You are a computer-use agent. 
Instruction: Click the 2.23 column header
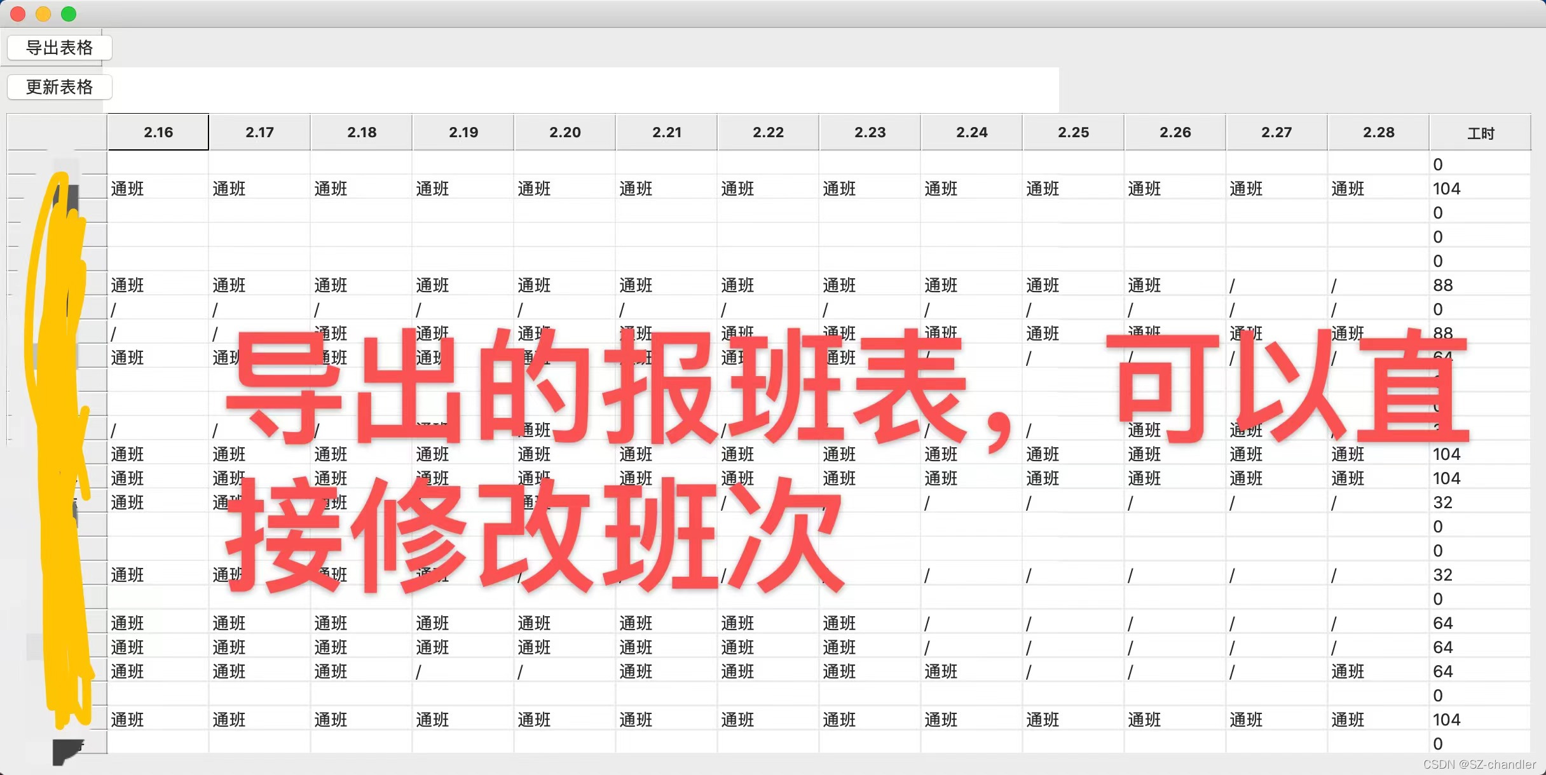(870, 132)
